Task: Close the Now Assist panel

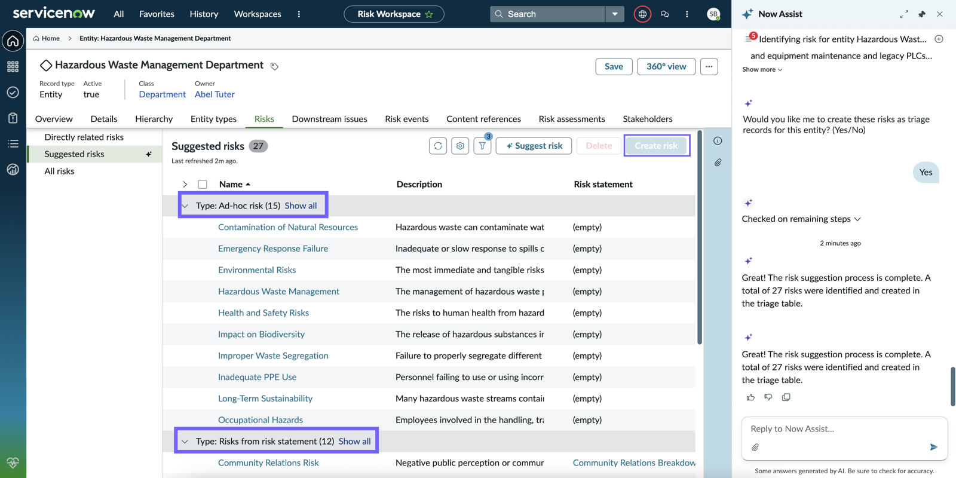Action: point(940,14)
